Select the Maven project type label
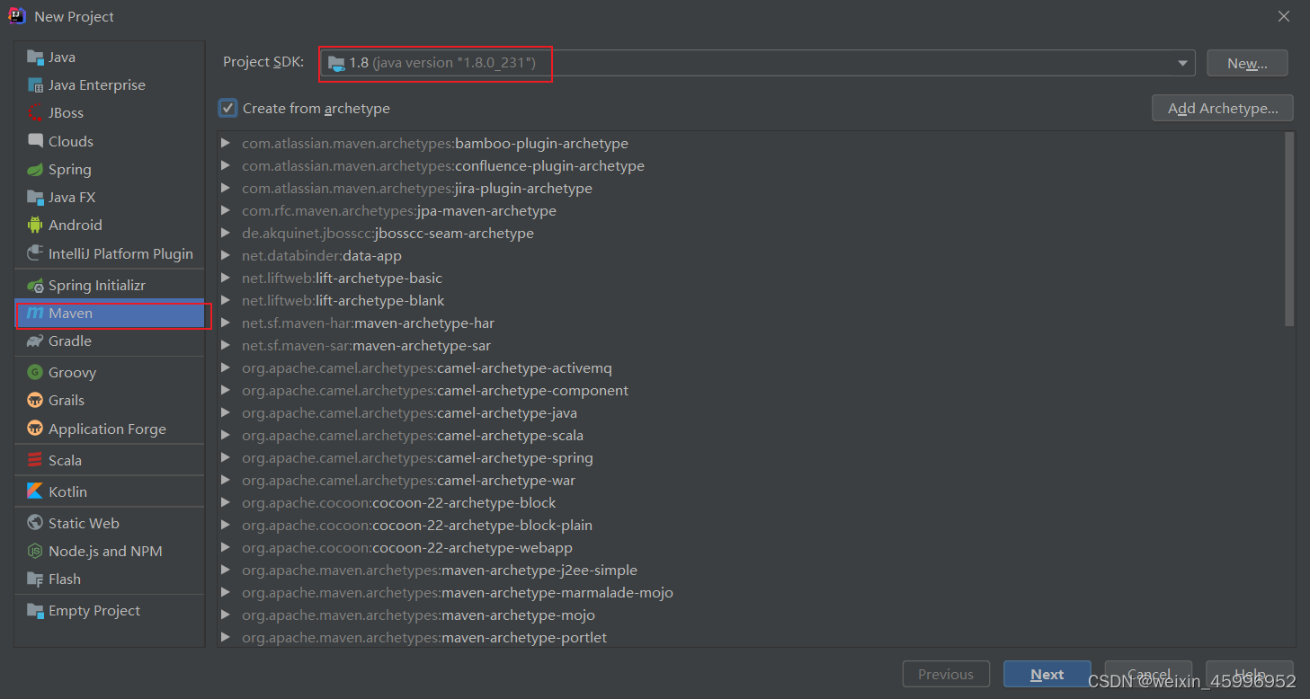Screen dimensions: 1310x699 (x=71, y=313)
